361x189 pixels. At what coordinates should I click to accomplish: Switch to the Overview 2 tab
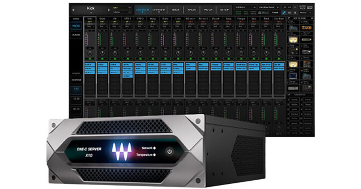(x=159, y=10)
